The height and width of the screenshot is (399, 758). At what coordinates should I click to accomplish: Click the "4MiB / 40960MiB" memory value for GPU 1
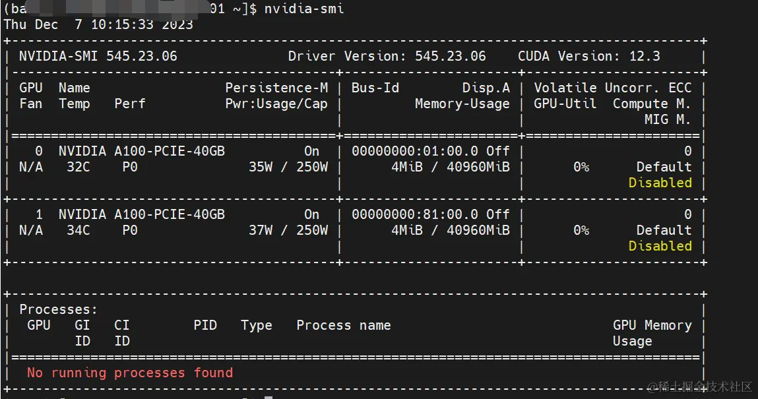point(451,230)
